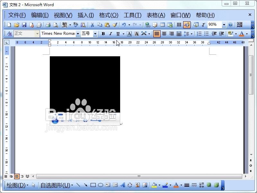Open the 插入(I) menu
This screenshot has height=193, width=257.
[x=86, y=15]
